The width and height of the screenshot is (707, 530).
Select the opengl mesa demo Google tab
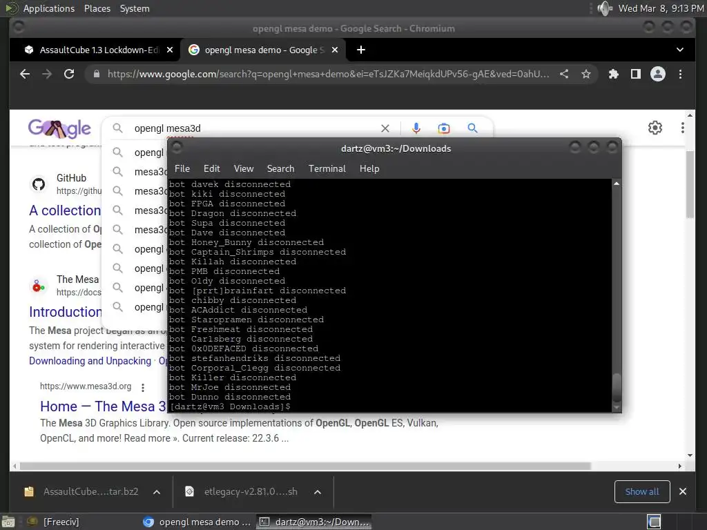point(264,50)
